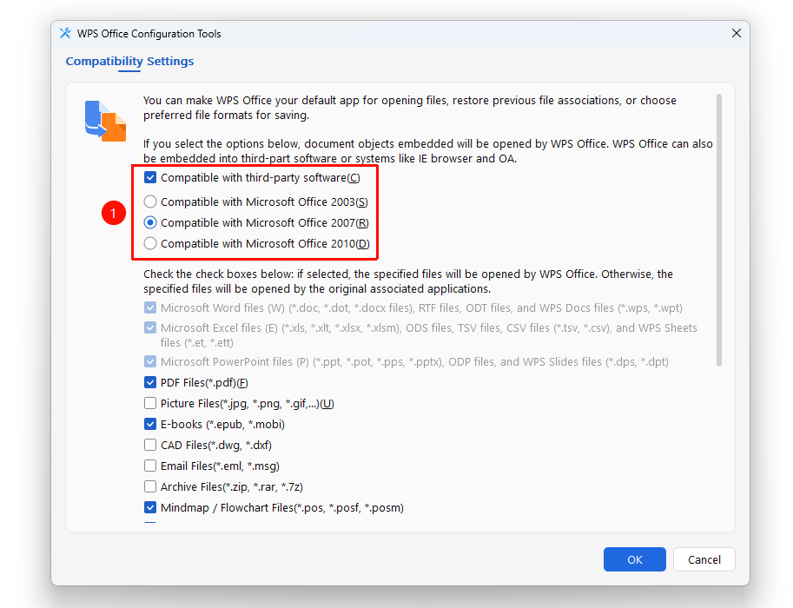Image resolution: width=793 pixels, height=608 pixels.
Task: Uncheck the Mindmap / Flowchart Files checkbox
Action: 150,507
